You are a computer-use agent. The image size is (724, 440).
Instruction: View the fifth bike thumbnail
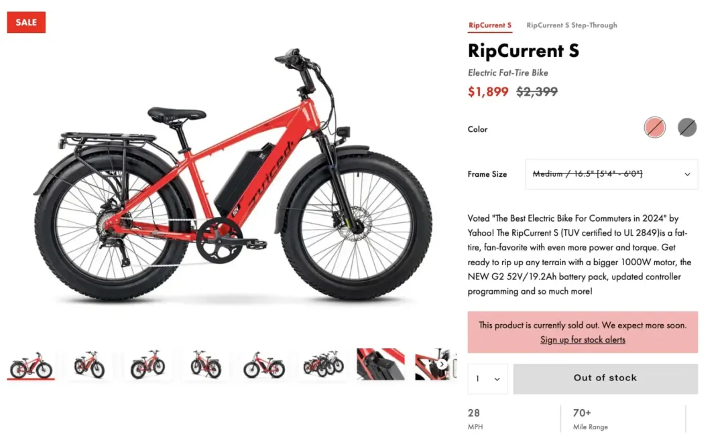click(x=264, y=365)
